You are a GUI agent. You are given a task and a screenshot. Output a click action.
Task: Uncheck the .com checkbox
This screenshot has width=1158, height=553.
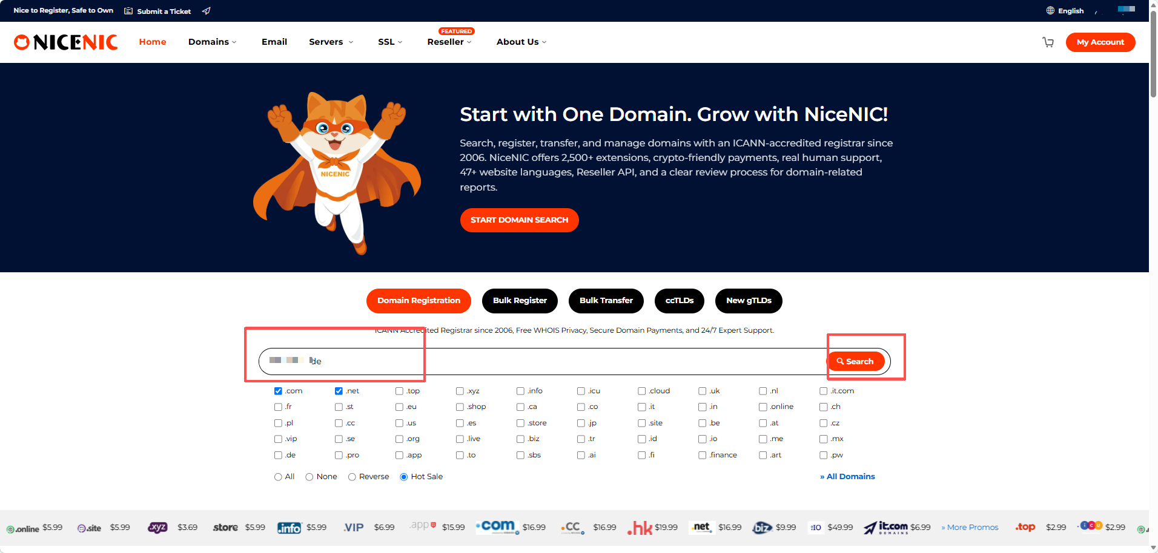coord(278,391)
